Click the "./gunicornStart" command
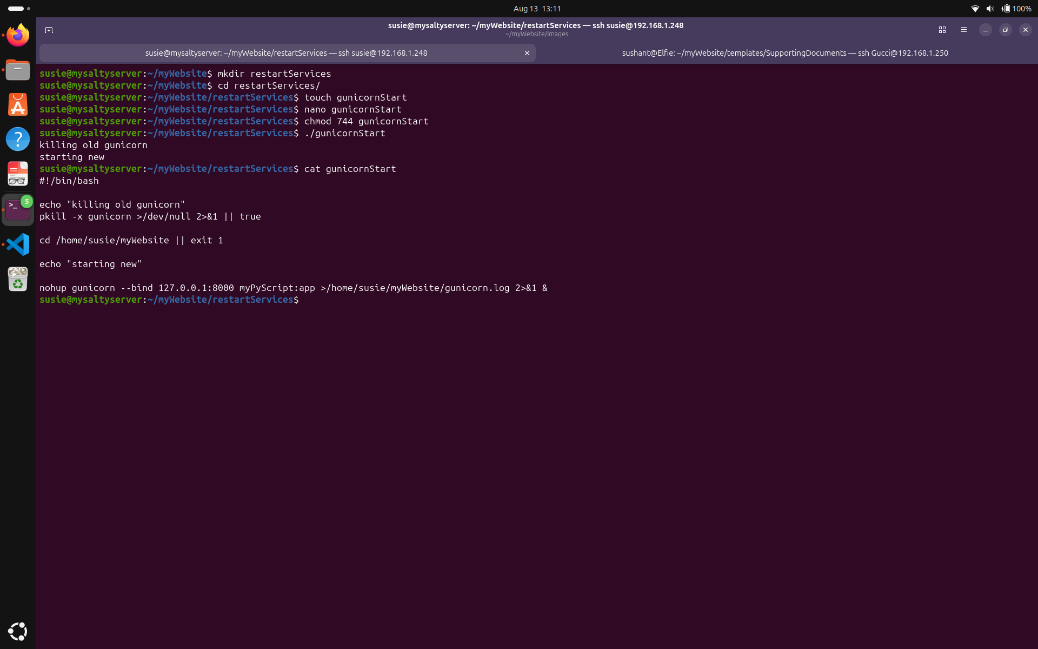 click(x=345, y=134)
